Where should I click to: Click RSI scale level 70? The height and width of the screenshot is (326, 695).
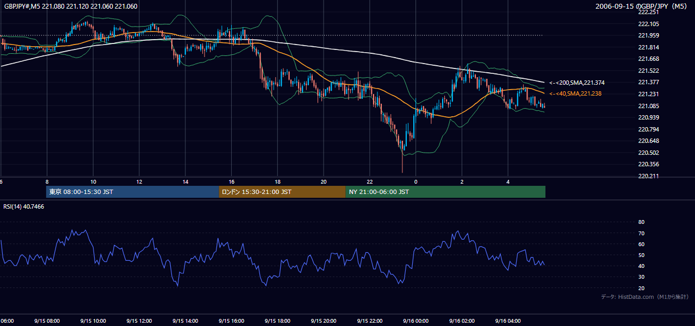coord(641,233)
